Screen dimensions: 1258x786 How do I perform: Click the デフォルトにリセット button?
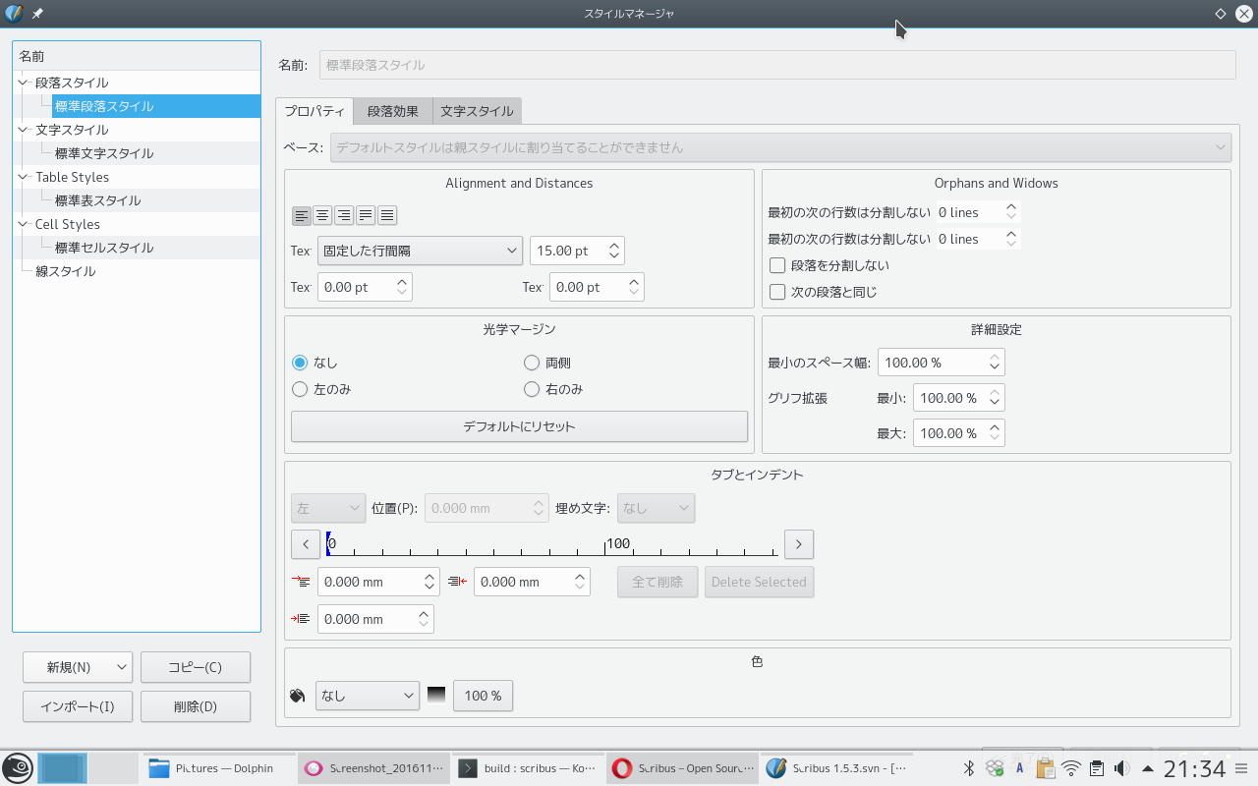pos(519,426)
